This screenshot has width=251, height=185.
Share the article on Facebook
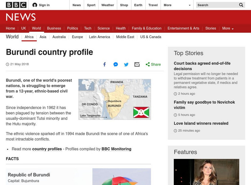click(104, 64)
